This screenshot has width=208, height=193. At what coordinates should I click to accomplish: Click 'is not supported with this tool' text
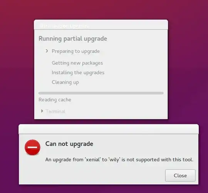tap(157, 159)
